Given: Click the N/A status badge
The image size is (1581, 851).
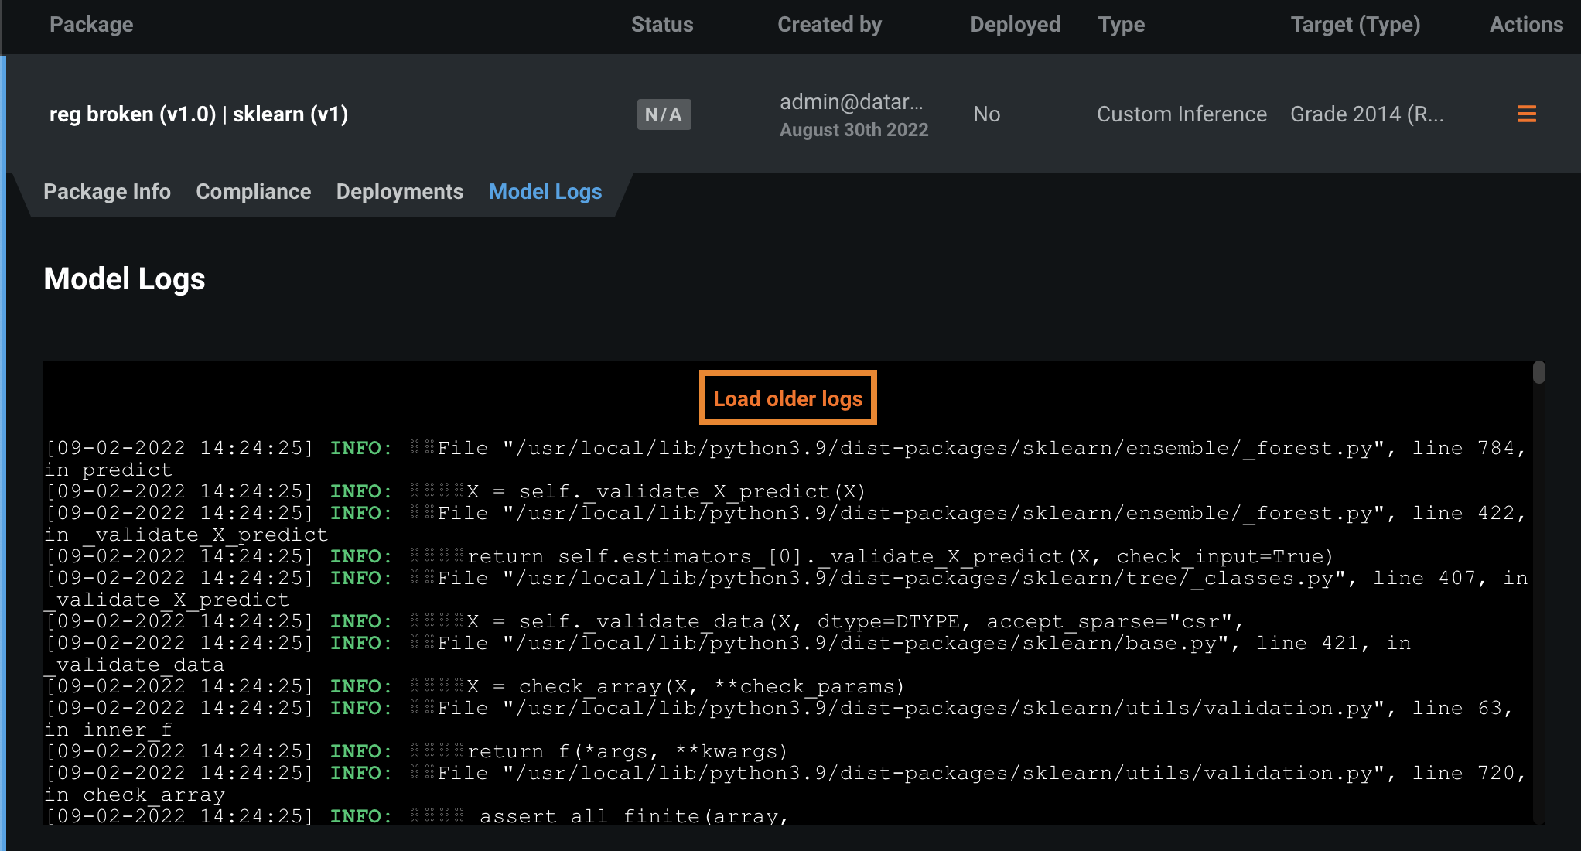Looking at the screenshot, I should 663,114.
